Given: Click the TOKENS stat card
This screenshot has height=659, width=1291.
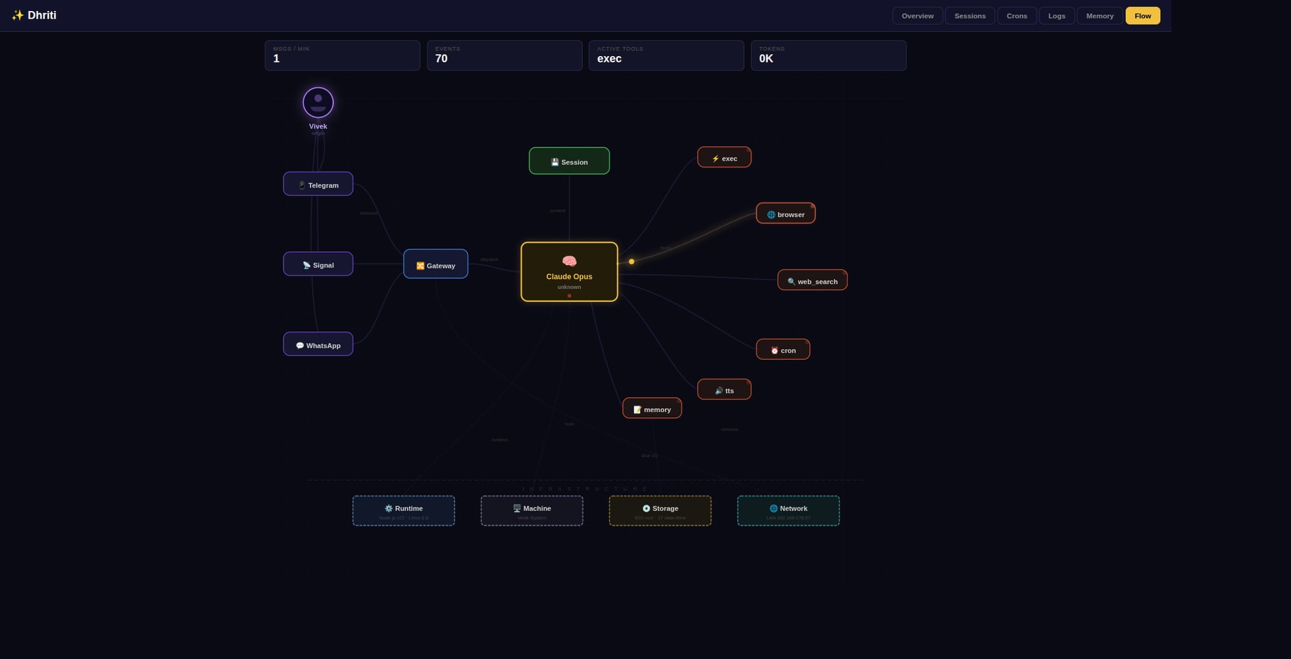Looking at the screenshot, I should click(x=828, y=55).
